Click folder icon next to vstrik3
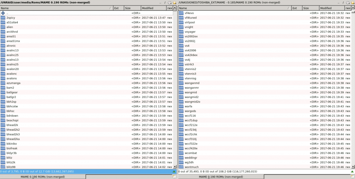Viewport: 355px width, 179px height. click(x=181, y=64)
